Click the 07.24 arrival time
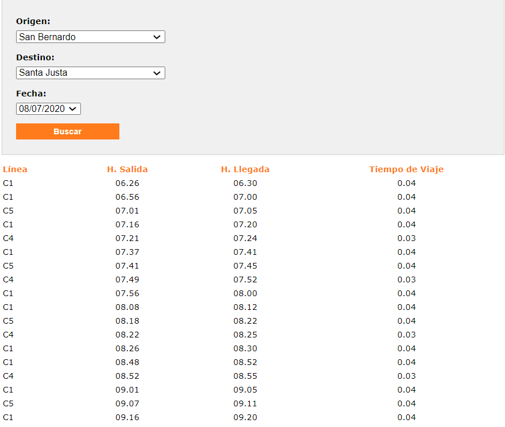 coord(245,238)
